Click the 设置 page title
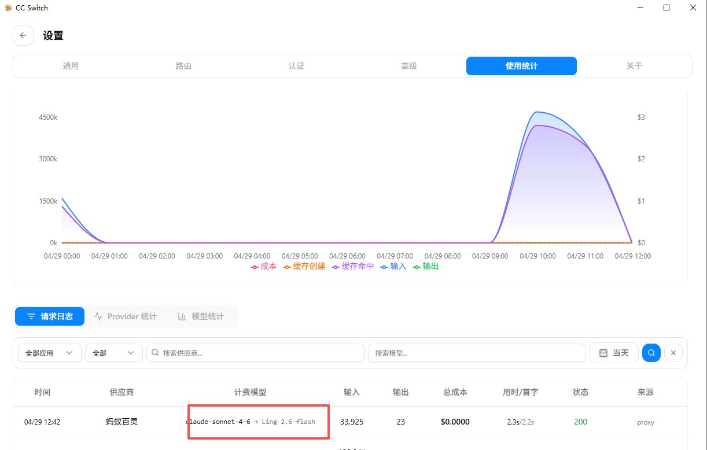The height and width of the screenshot is (450, 707). pyautogui.click(x=53, y=36)
